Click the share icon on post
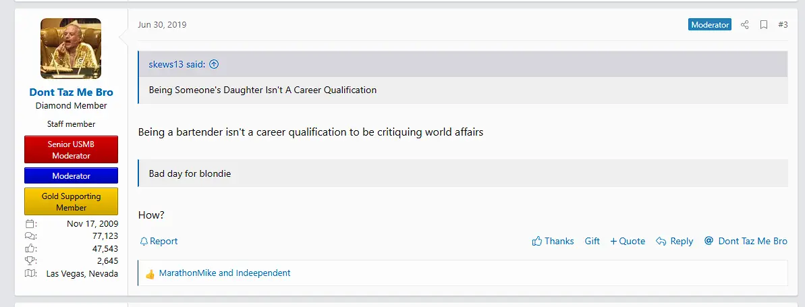The width and height of the screenshot is (805, 307). click(x=745, y=25)
